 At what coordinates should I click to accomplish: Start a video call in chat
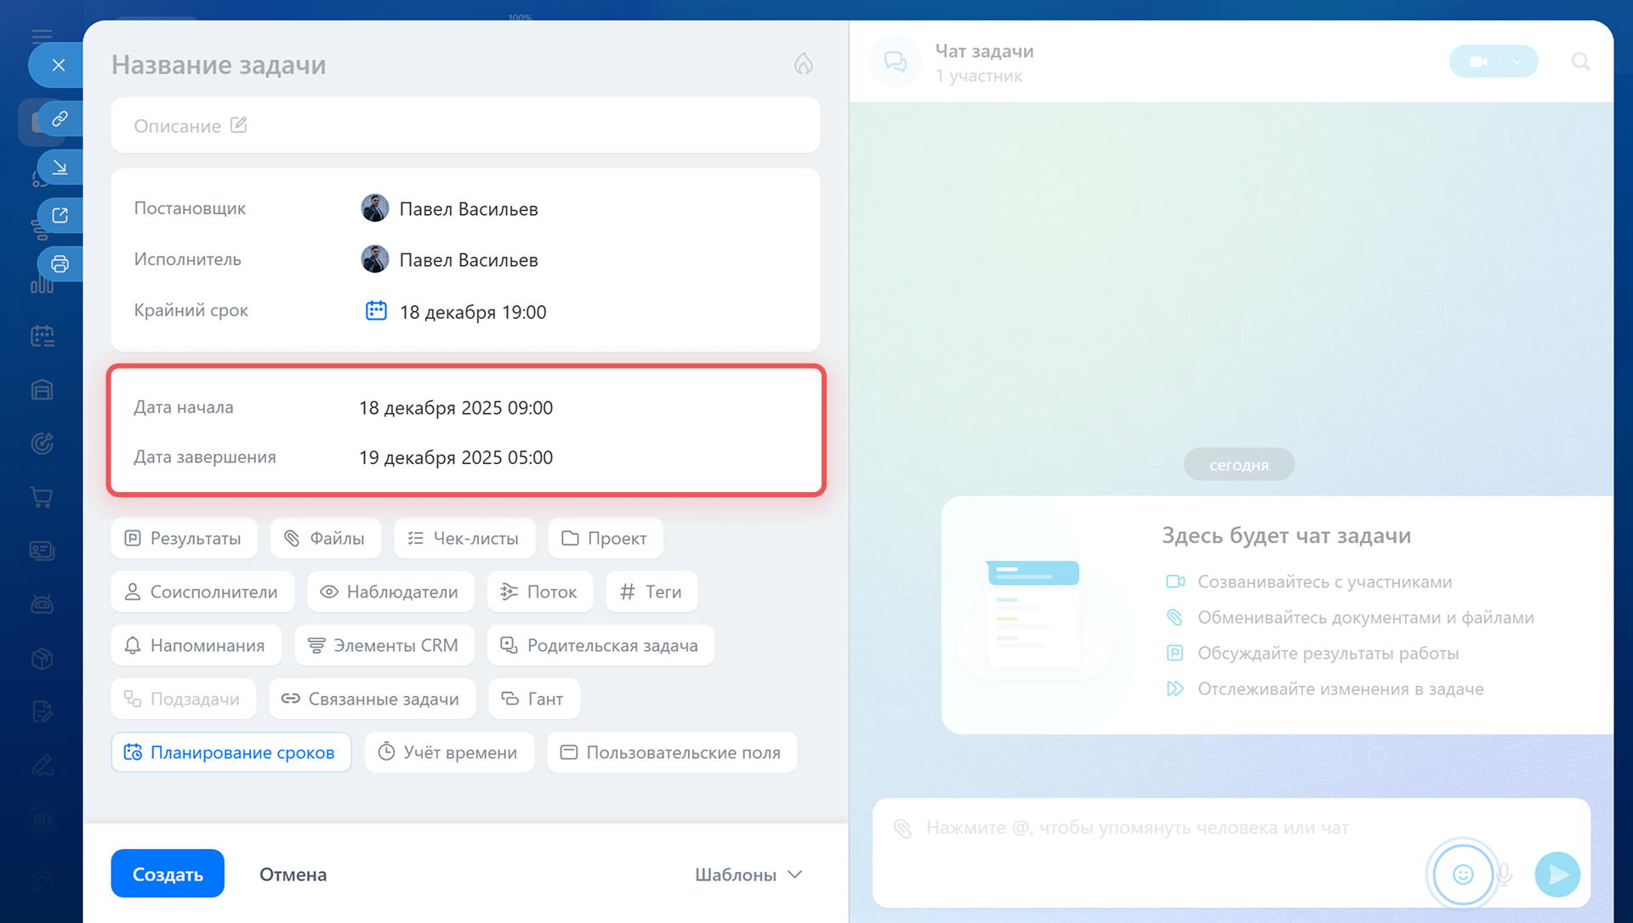[1478, 61]
